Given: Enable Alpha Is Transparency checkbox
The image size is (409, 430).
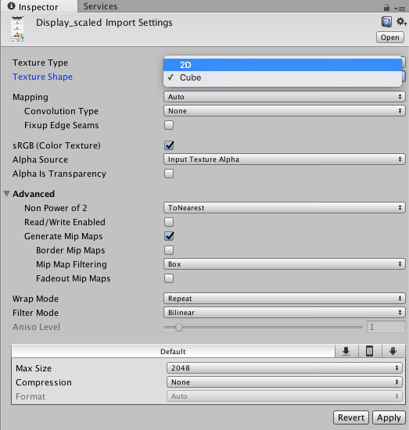Looking at the screenshot, I should (x=169, y=174).
